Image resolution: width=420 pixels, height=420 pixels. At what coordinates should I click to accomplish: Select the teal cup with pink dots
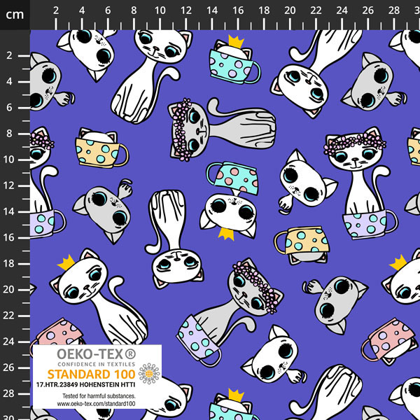232,178
